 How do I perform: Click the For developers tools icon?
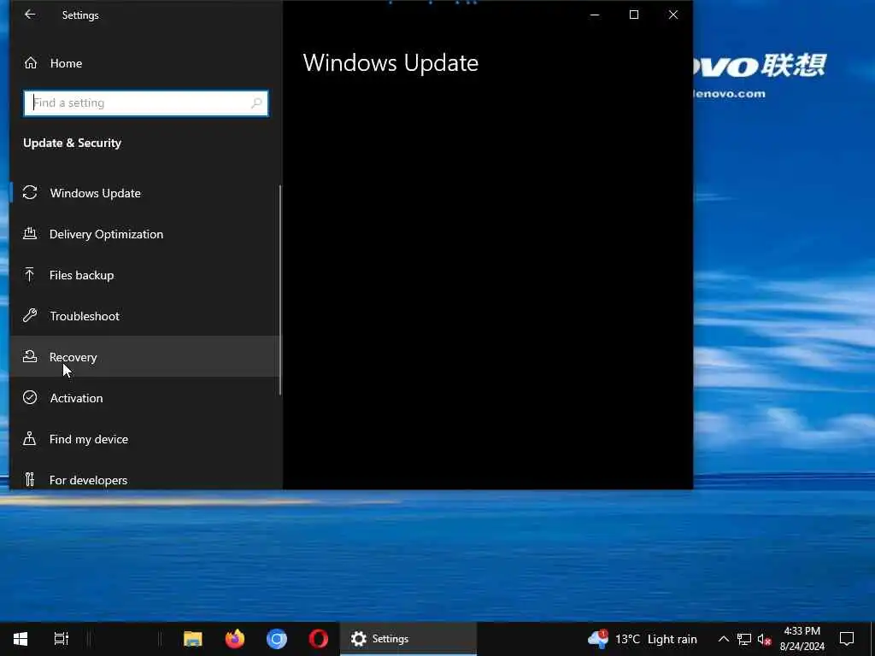coord(30,479)
